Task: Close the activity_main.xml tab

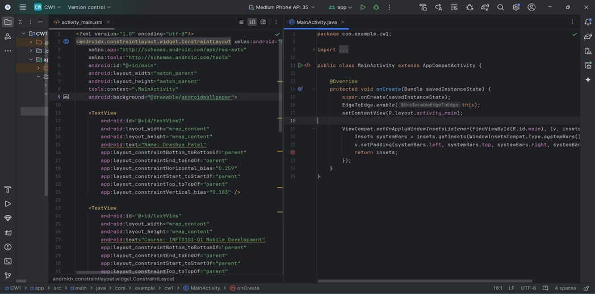Action: [x=108, y=22]
